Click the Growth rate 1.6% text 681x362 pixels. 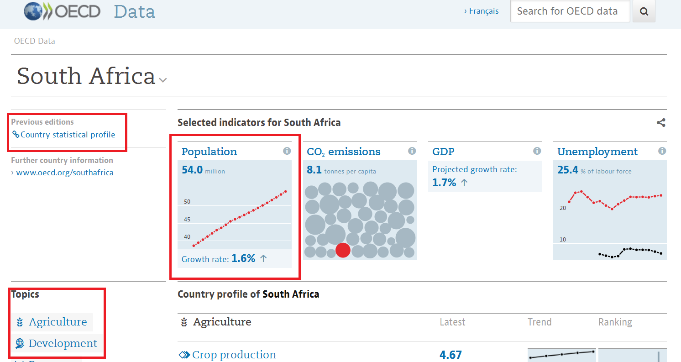coord(218,258)
